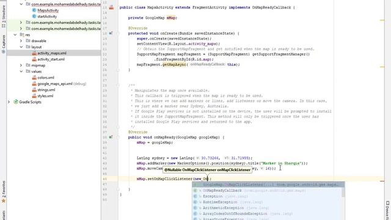This screenshot has height=220, width=391.
Task: Click fold toggle beside Javadoc comment
Action: pos(119,86)
